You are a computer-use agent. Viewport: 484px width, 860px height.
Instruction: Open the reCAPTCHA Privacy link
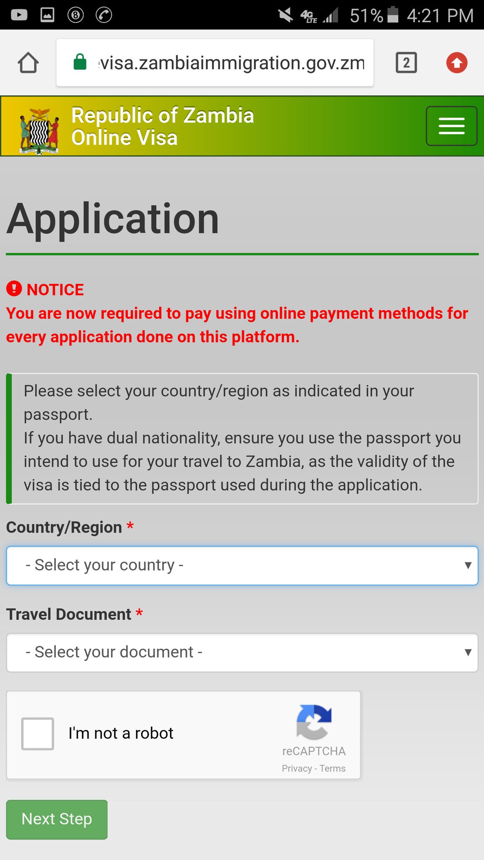[297, 768]
